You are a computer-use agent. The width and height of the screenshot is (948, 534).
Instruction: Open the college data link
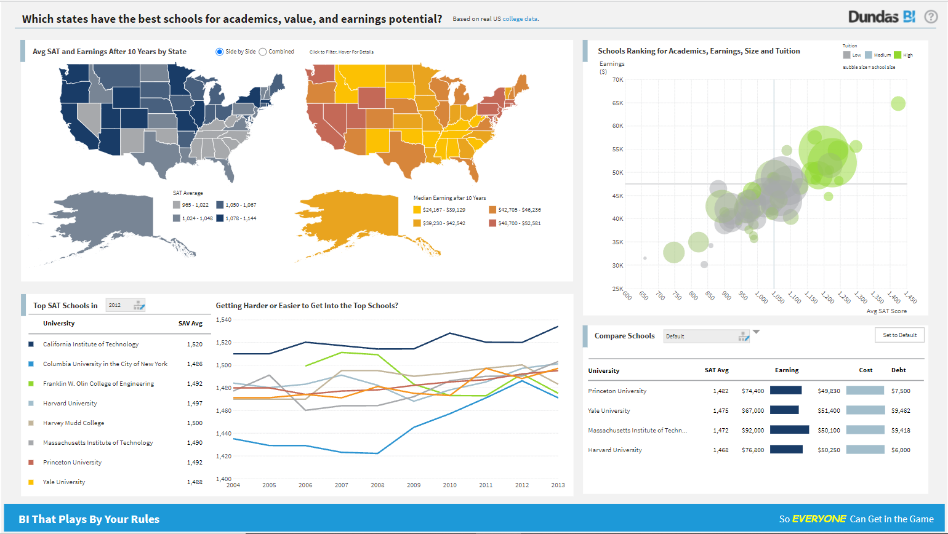(520, 19)
